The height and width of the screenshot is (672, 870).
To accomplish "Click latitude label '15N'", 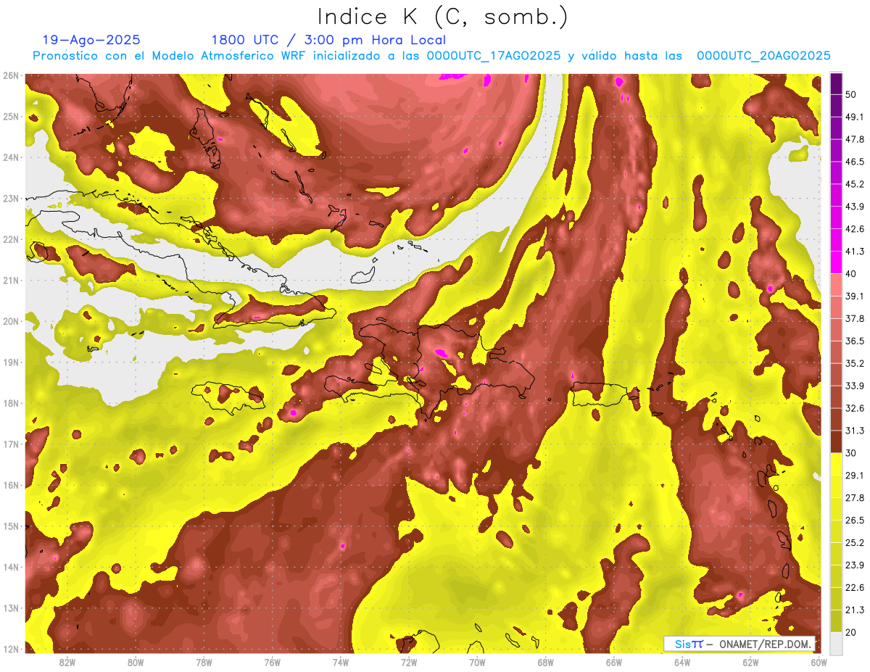I will pyautogui.click(x=11, y=526).
